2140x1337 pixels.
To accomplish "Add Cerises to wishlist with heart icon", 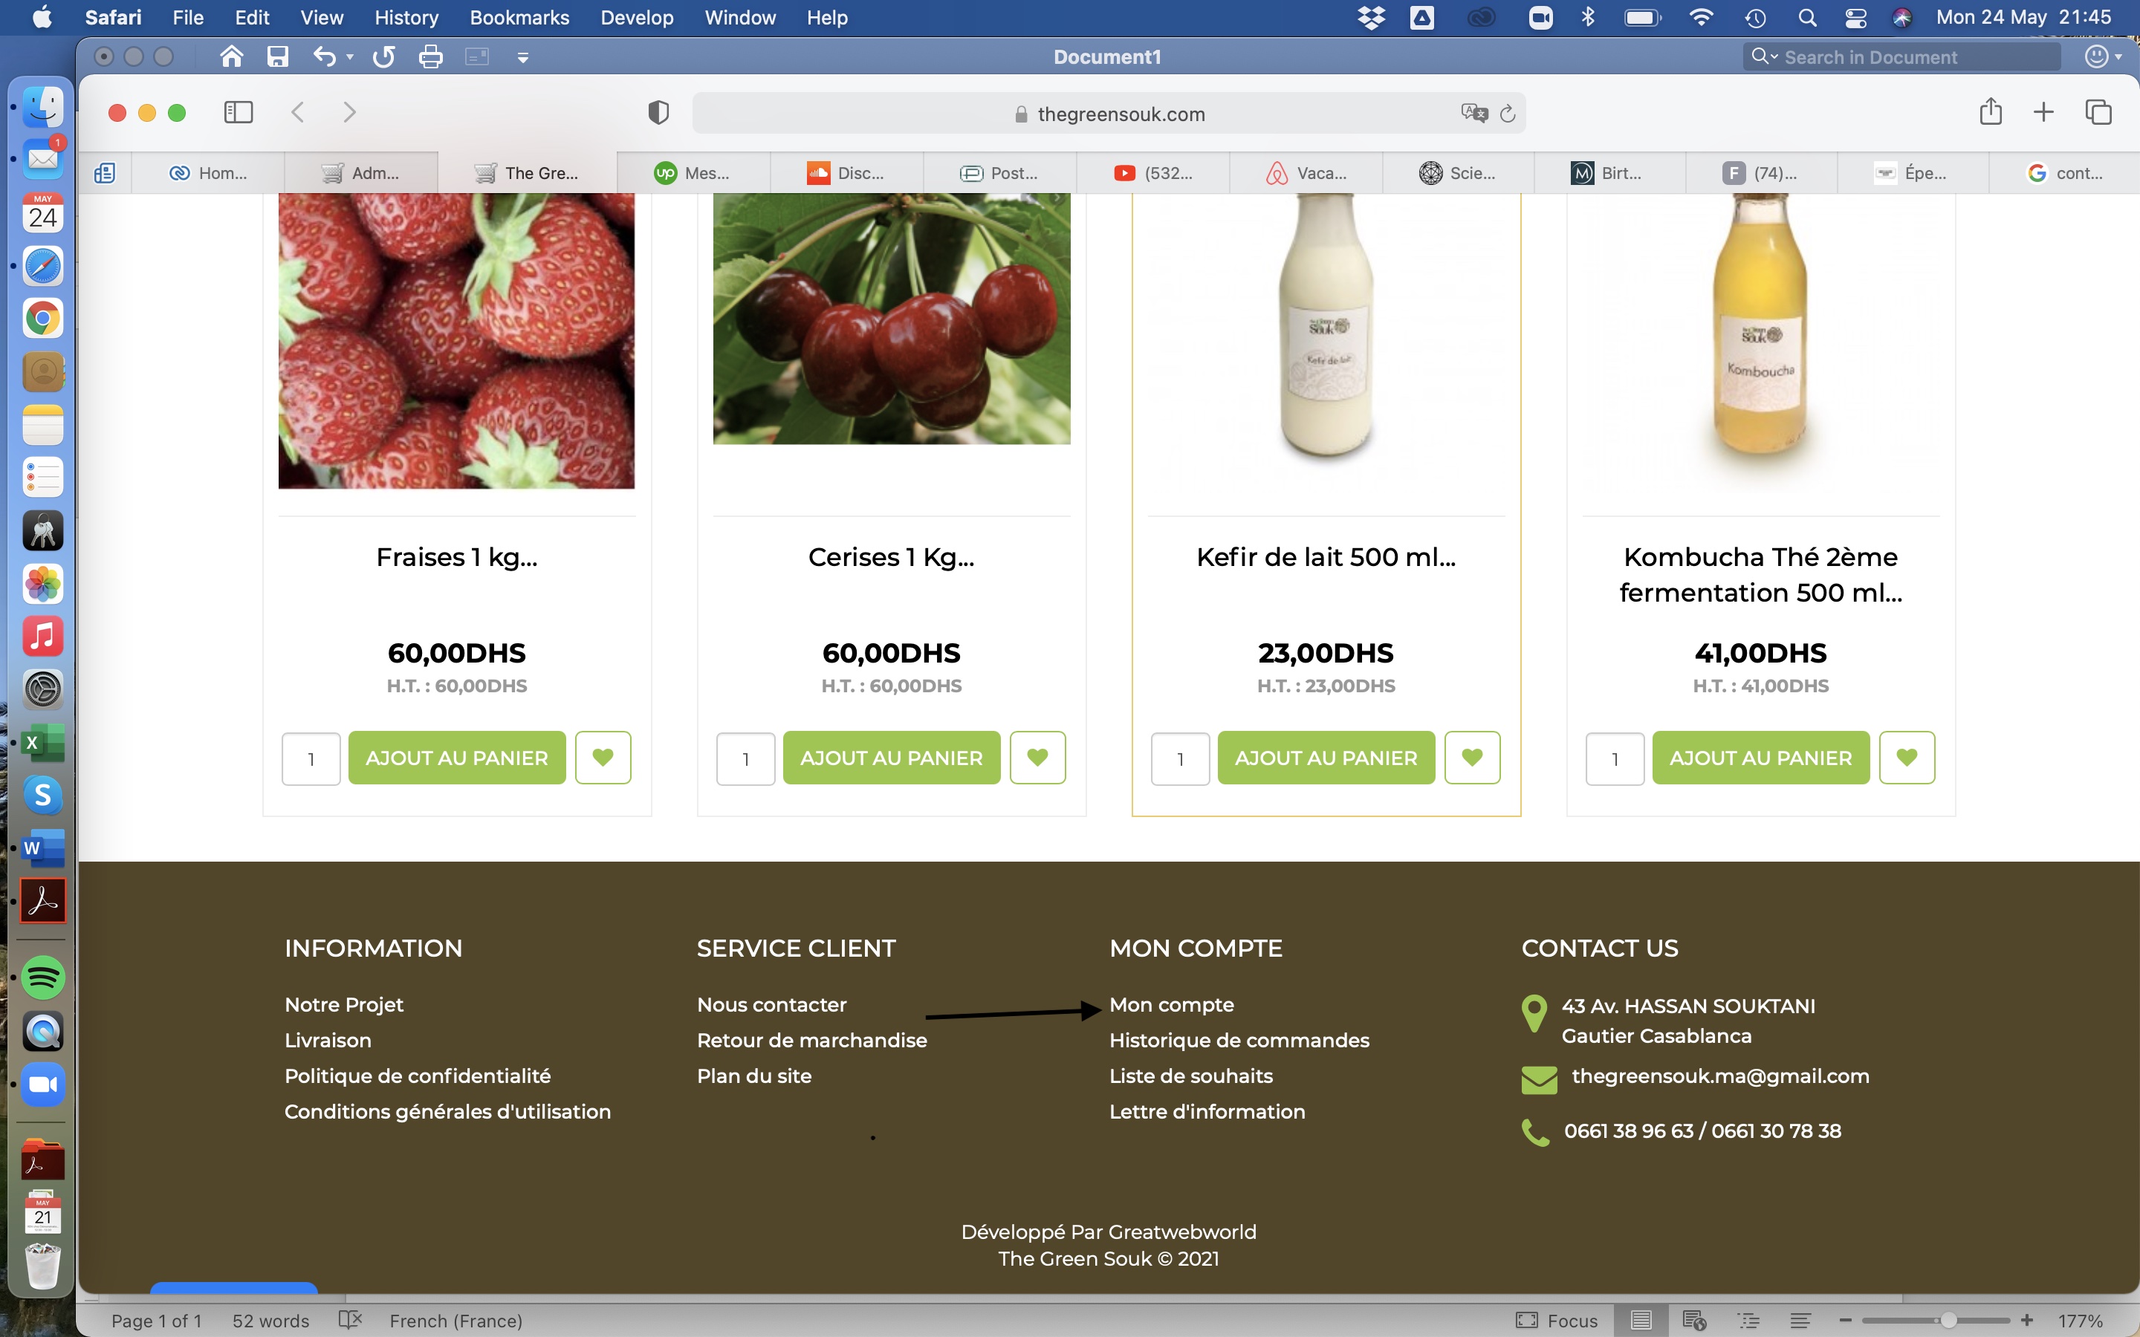I will pos(1037,758).
